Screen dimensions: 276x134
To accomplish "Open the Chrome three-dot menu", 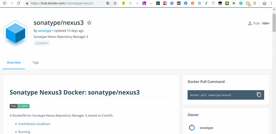I will click(271, 3).
